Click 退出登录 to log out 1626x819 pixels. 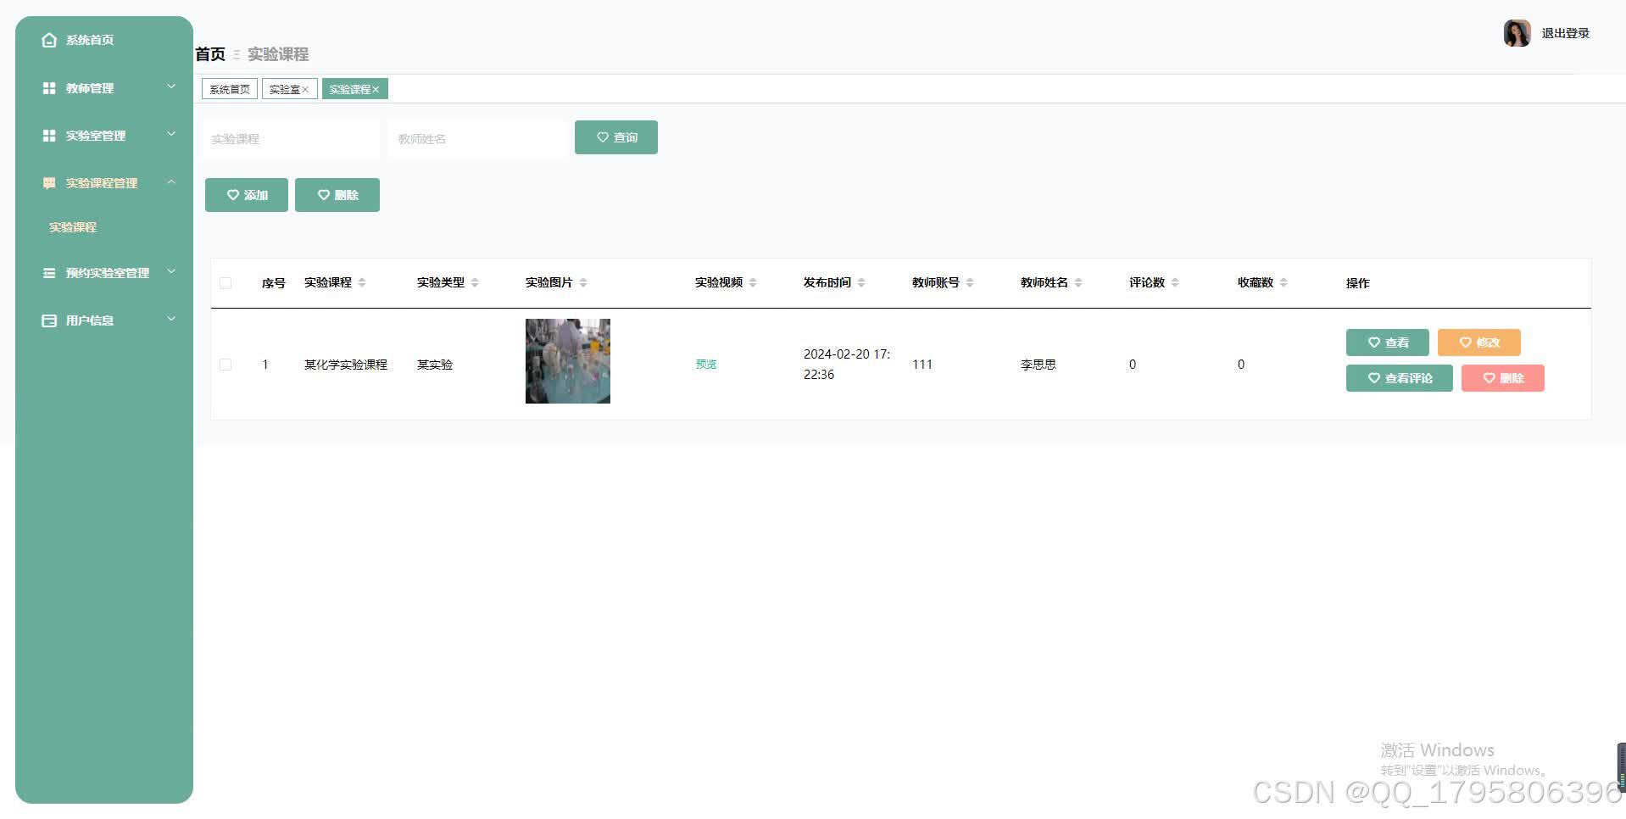click(x=1565, y=33)
